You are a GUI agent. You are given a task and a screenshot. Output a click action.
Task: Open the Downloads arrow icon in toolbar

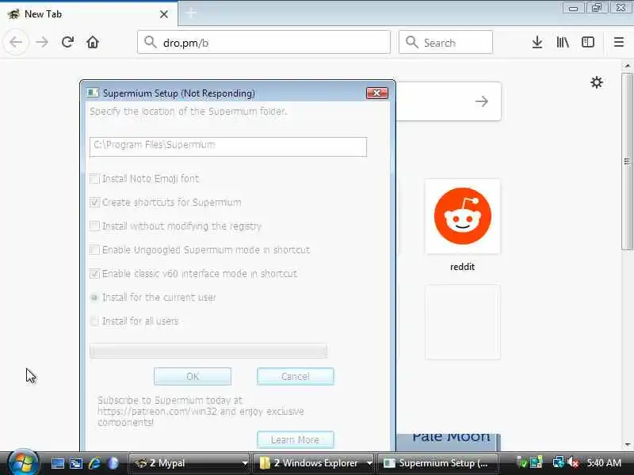point(537,42)
